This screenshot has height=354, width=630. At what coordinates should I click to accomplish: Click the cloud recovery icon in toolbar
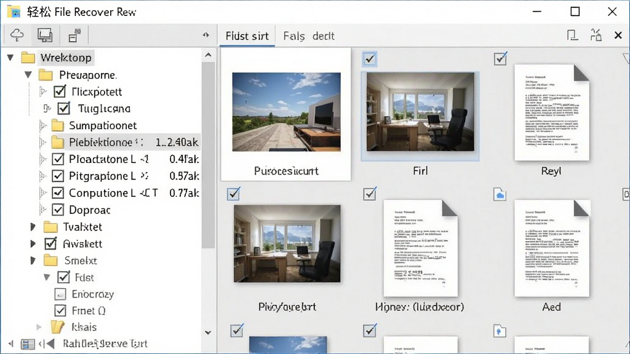[17, 35]
